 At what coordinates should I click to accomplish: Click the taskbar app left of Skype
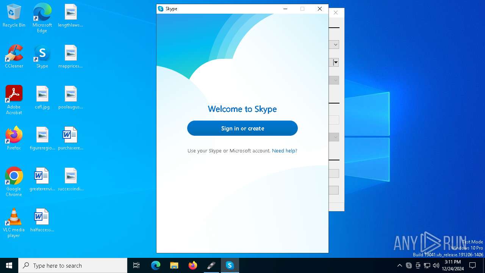tap(211, 265)
